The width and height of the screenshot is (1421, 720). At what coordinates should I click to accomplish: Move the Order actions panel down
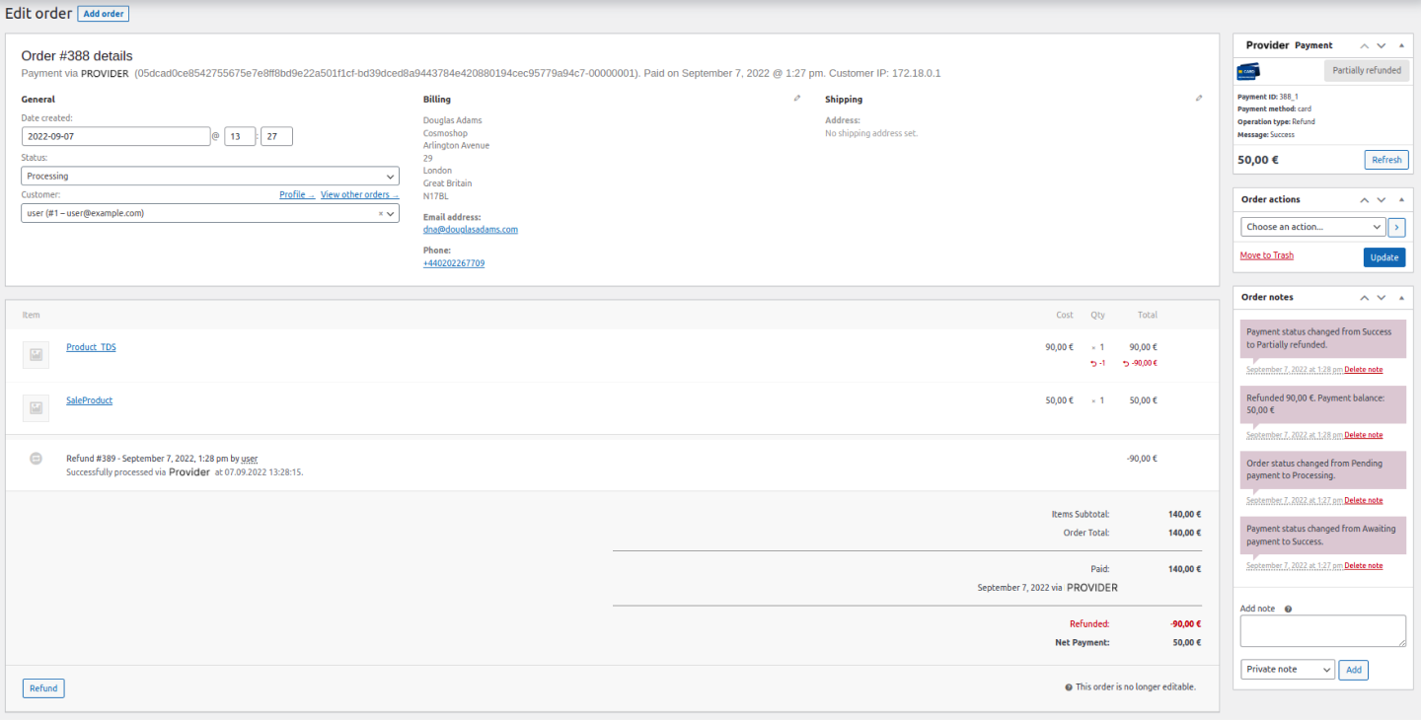1382,199
